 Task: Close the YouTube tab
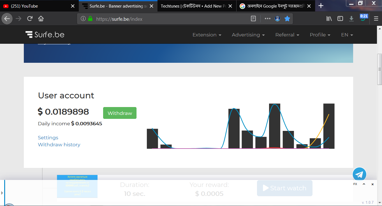coord(73,6)
